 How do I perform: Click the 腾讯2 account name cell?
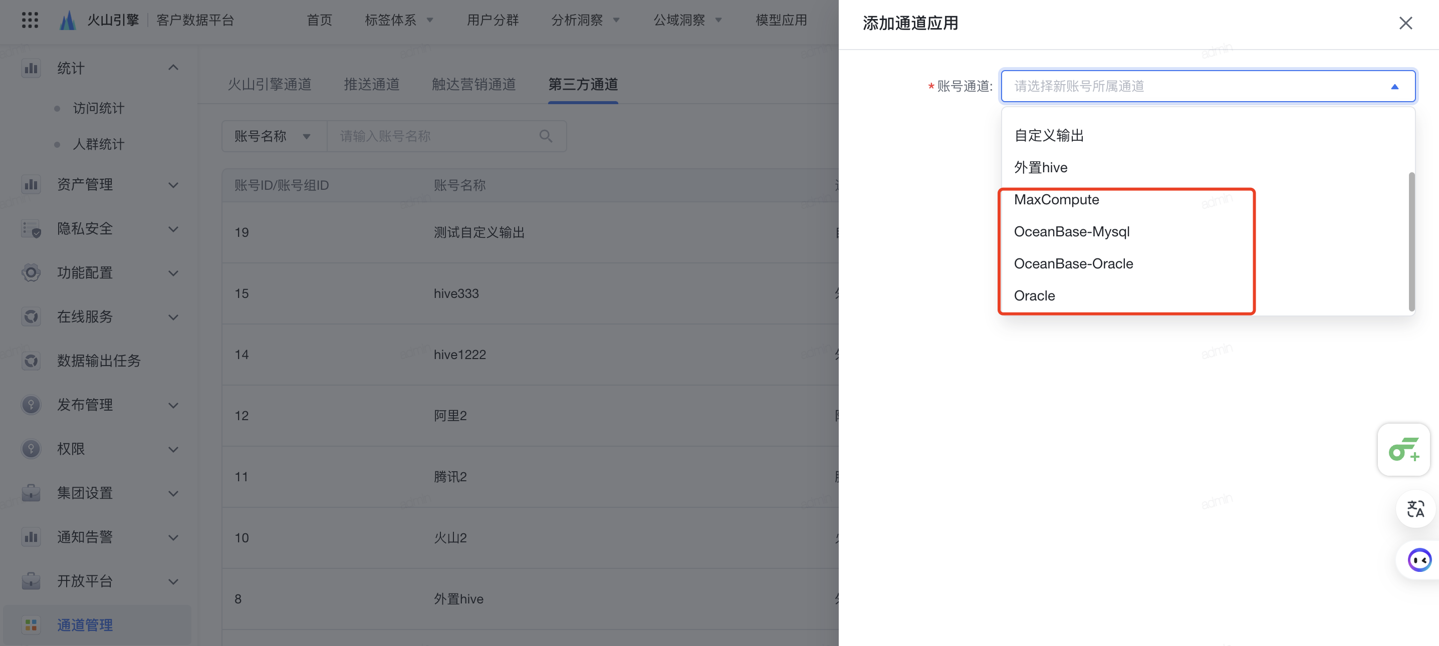450,477
